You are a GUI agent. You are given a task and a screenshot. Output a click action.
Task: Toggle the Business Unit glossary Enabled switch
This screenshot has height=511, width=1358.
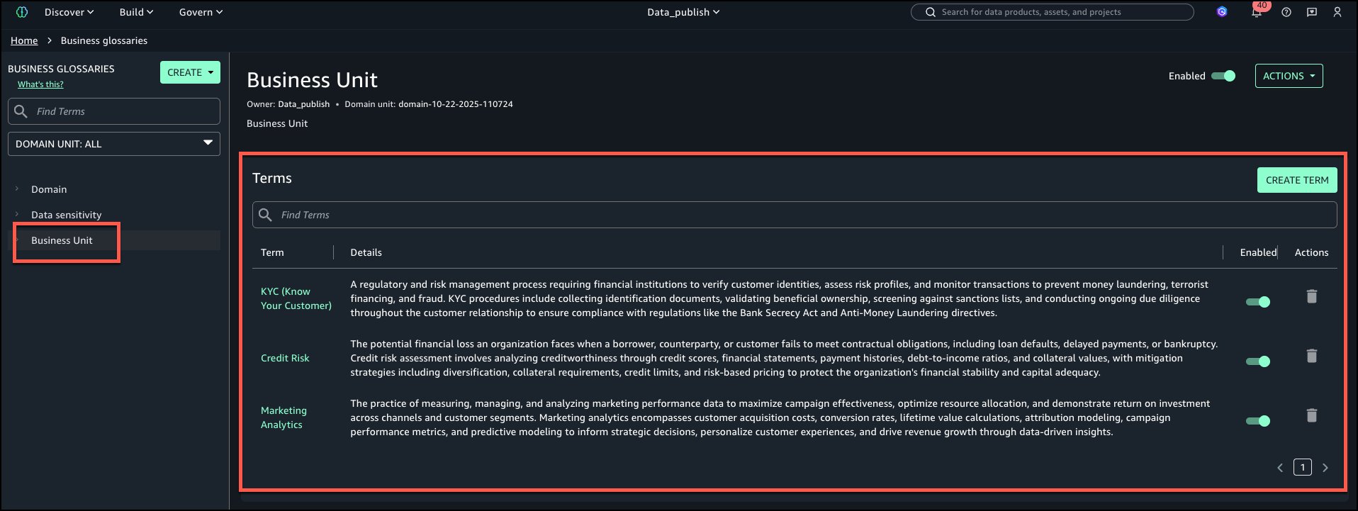click(1223, 76)
